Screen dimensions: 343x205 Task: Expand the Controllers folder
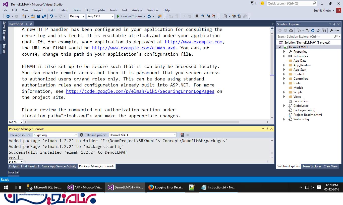(284, 79)
